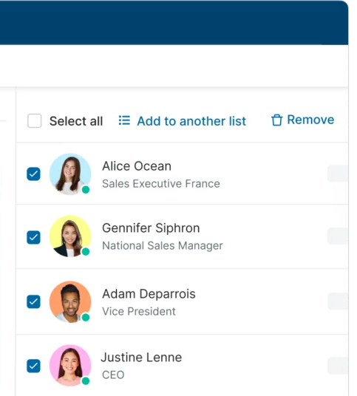Uncheck Alice Ocean's checkbox
Viewport: 357px width, 396px height.
[x=33, y=174]
